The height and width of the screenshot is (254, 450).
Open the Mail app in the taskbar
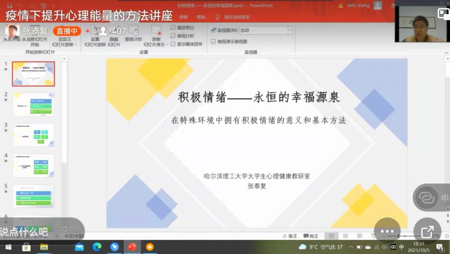point(79,247)
